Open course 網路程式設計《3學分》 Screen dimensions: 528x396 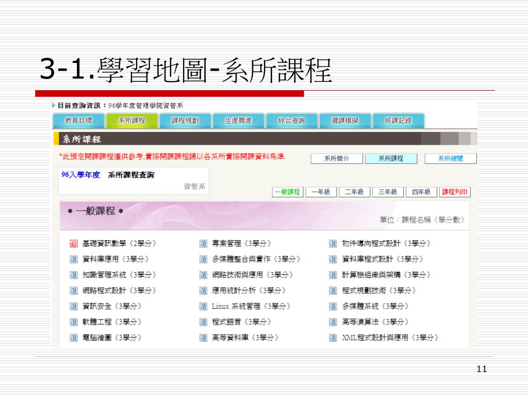(119, 291)
